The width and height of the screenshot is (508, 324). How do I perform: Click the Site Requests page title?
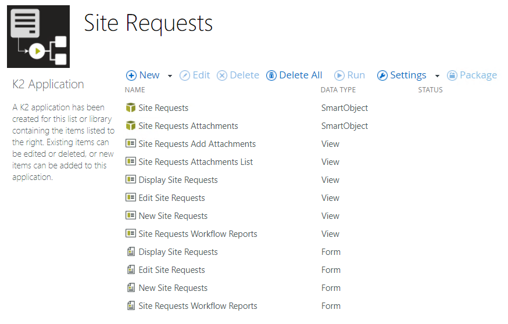coord(148,24)
